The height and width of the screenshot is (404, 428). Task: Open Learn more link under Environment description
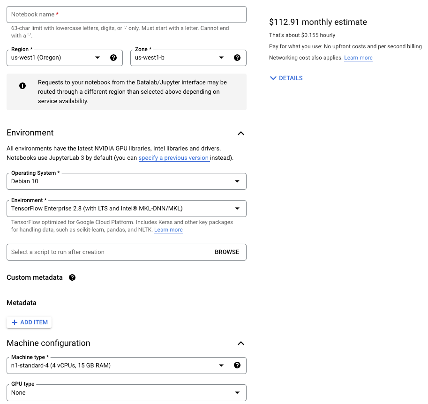[x=168, y=230]
